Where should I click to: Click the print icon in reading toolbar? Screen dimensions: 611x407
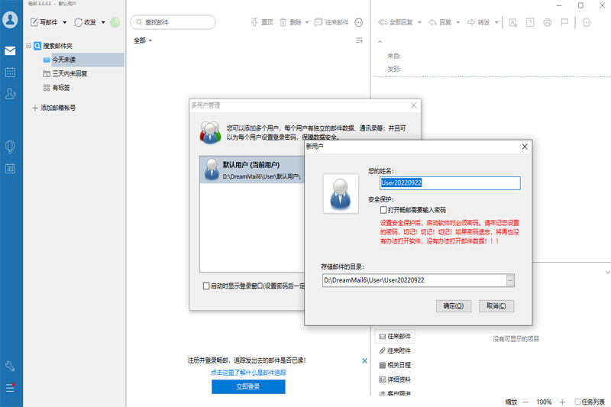pyautogui.click(x=548, y=23)
